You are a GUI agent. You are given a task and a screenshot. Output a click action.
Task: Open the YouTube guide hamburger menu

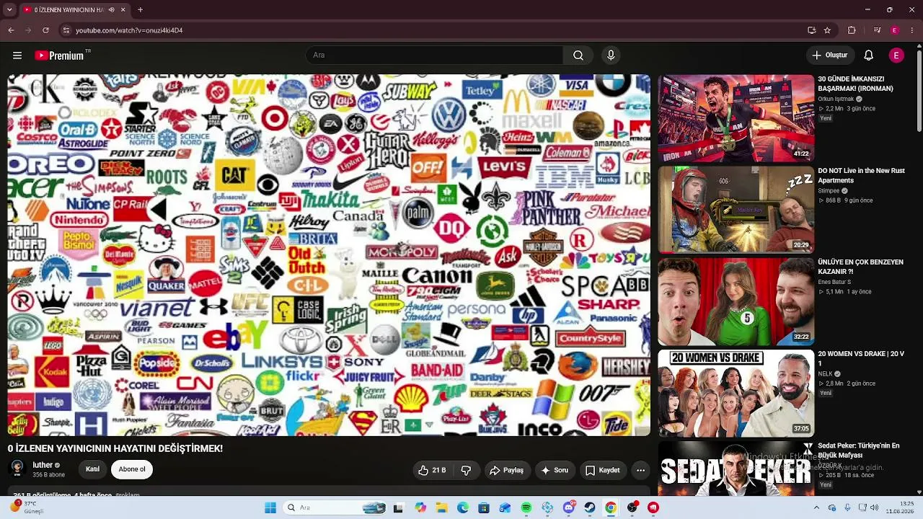[x=17, y=56]
